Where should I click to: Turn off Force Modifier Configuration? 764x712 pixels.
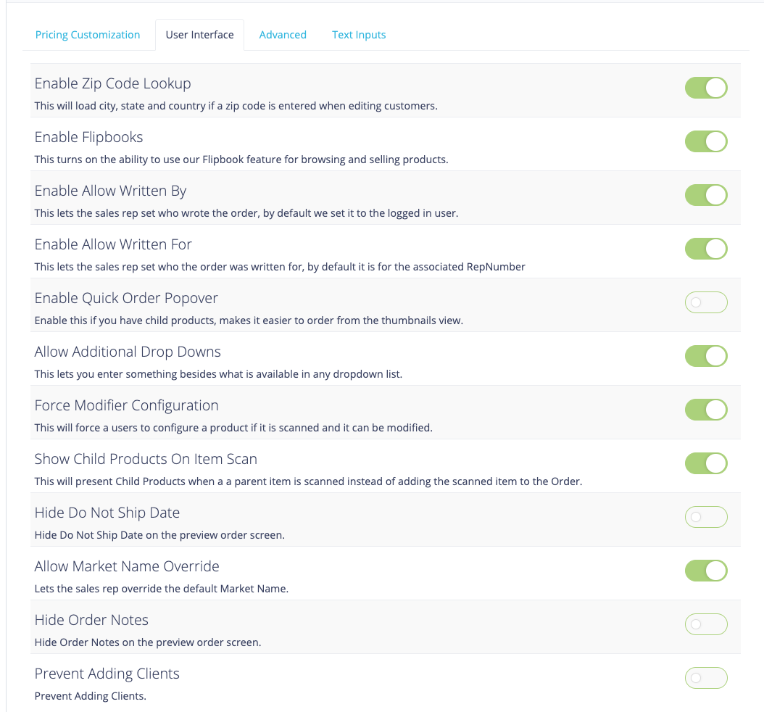tap(706, 410)
